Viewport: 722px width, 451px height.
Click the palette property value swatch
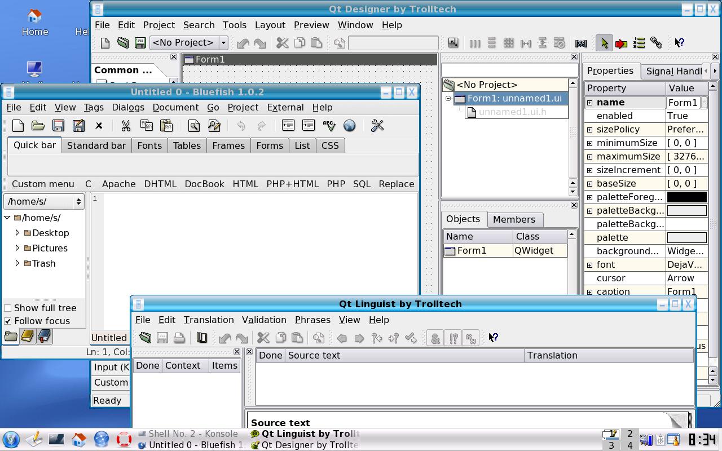(686, 238)
